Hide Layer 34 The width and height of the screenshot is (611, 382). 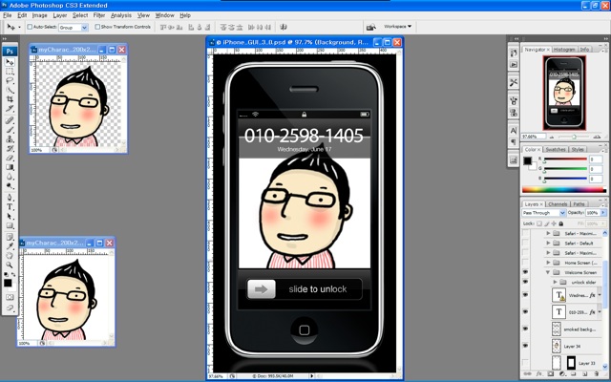525,346
